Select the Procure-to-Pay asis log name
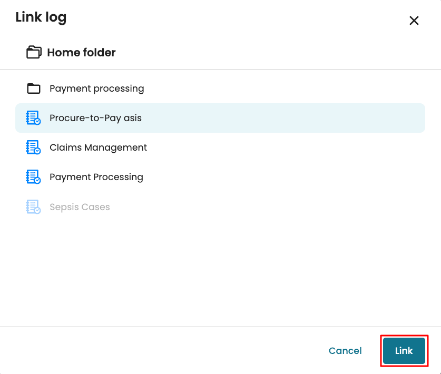 click(95, 118)
